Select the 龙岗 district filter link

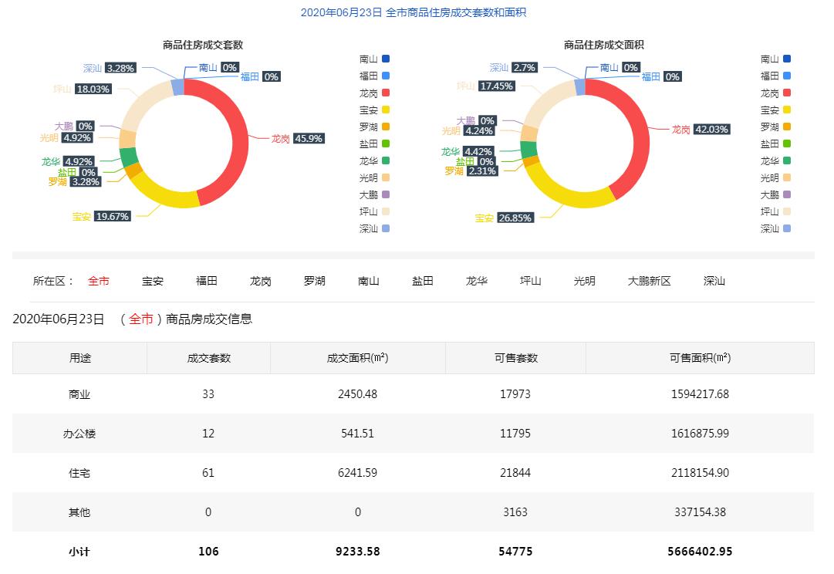(x=261, y=281)
